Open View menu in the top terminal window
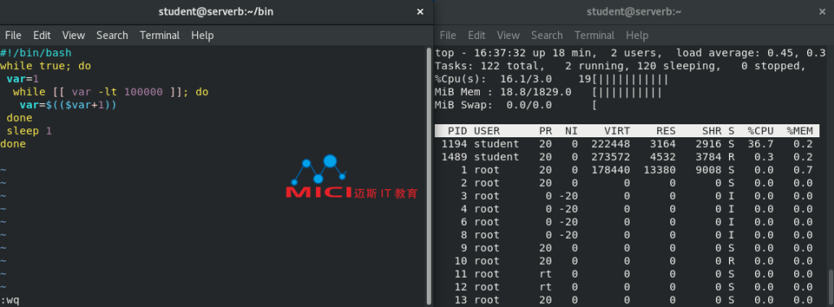The height and width of the screenshot is (307, 834). [x=508, y=36]
